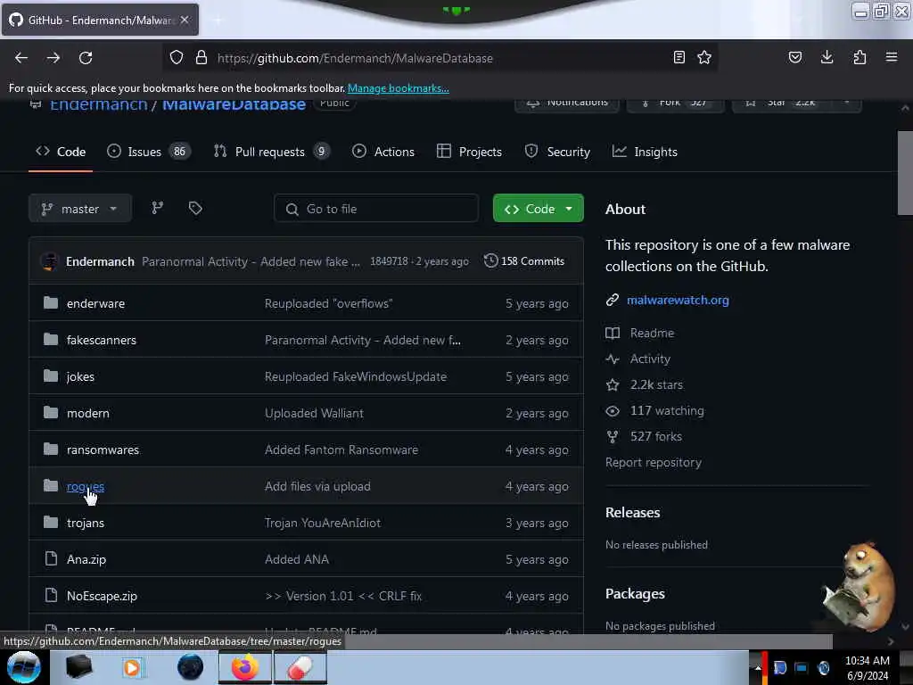Open the Readme link in About
913x685 pixels.
(652, 333)
